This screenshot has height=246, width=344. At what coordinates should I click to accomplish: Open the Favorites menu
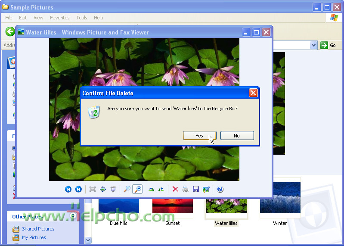(59, 18)
